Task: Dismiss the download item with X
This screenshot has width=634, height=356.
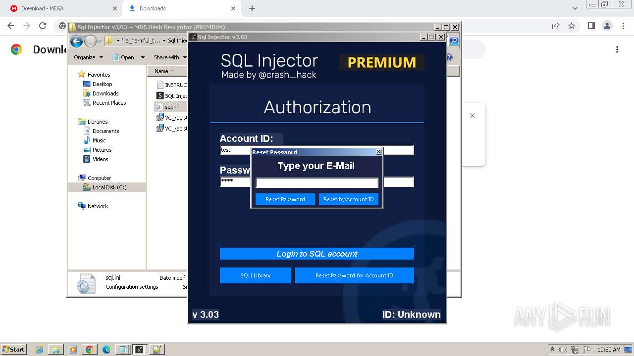Action: tap(473, 116)
